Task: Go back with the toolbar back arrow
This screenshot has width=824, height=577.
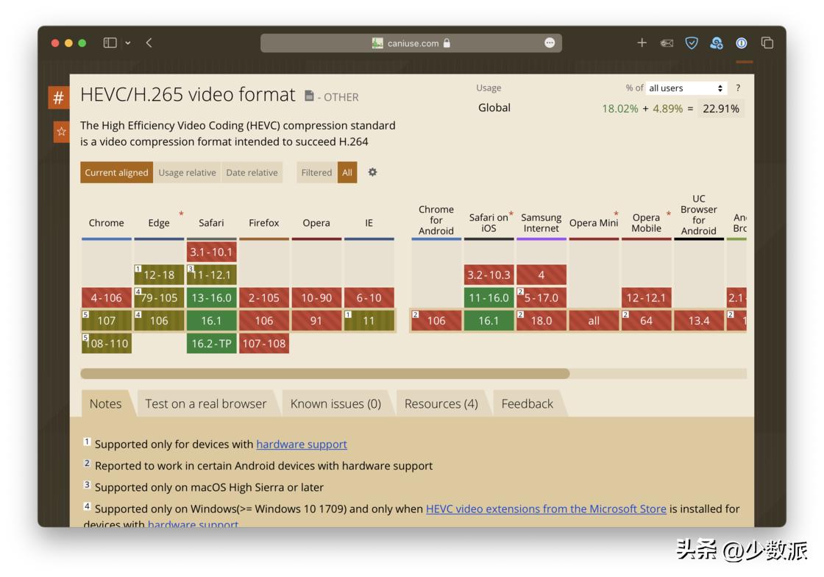Action: [149, 43]
